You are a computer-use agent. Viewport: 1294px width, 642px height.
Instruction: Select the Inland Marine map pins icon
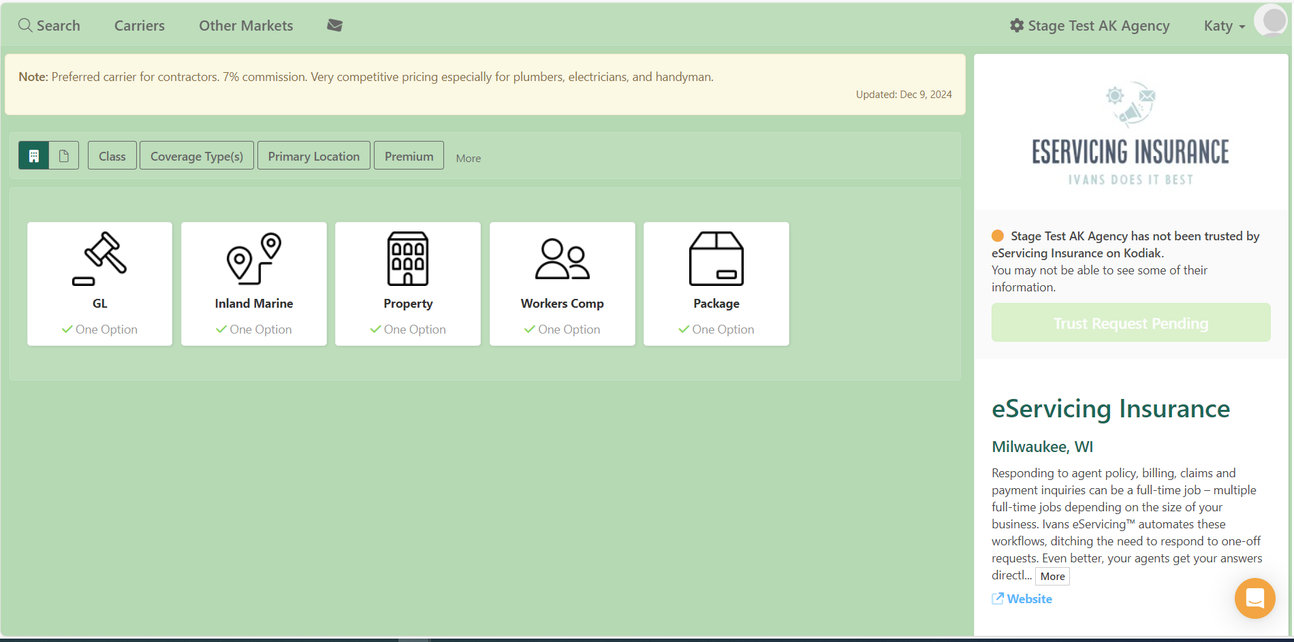coord(254,259)
